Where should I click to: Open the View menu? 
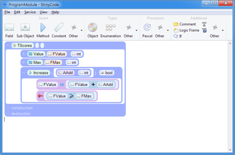click(x=43, y=12)
